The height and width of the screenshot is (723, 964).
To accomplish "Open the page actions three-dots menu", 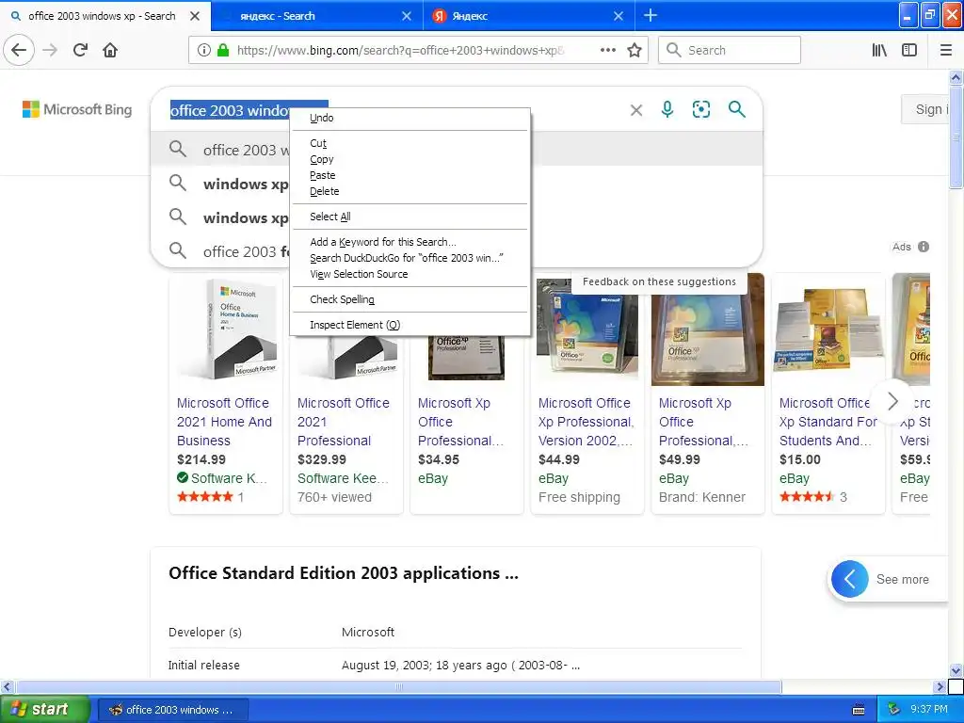I will [x=608, y=51].
